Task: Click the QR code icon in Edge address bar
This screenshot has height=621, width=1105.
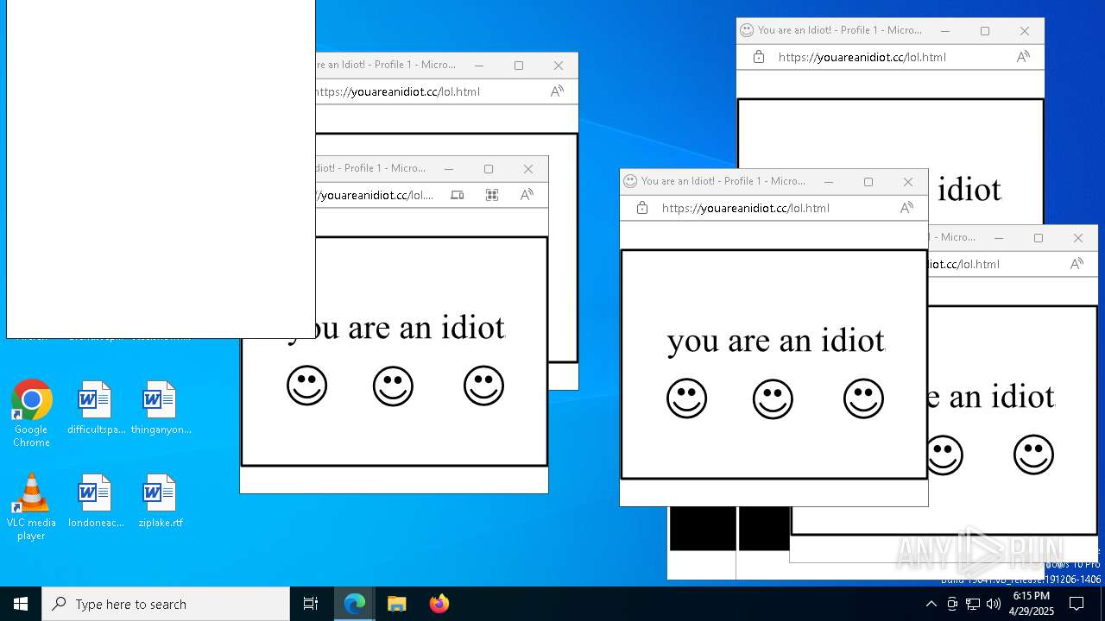Action: coord(492,195)
